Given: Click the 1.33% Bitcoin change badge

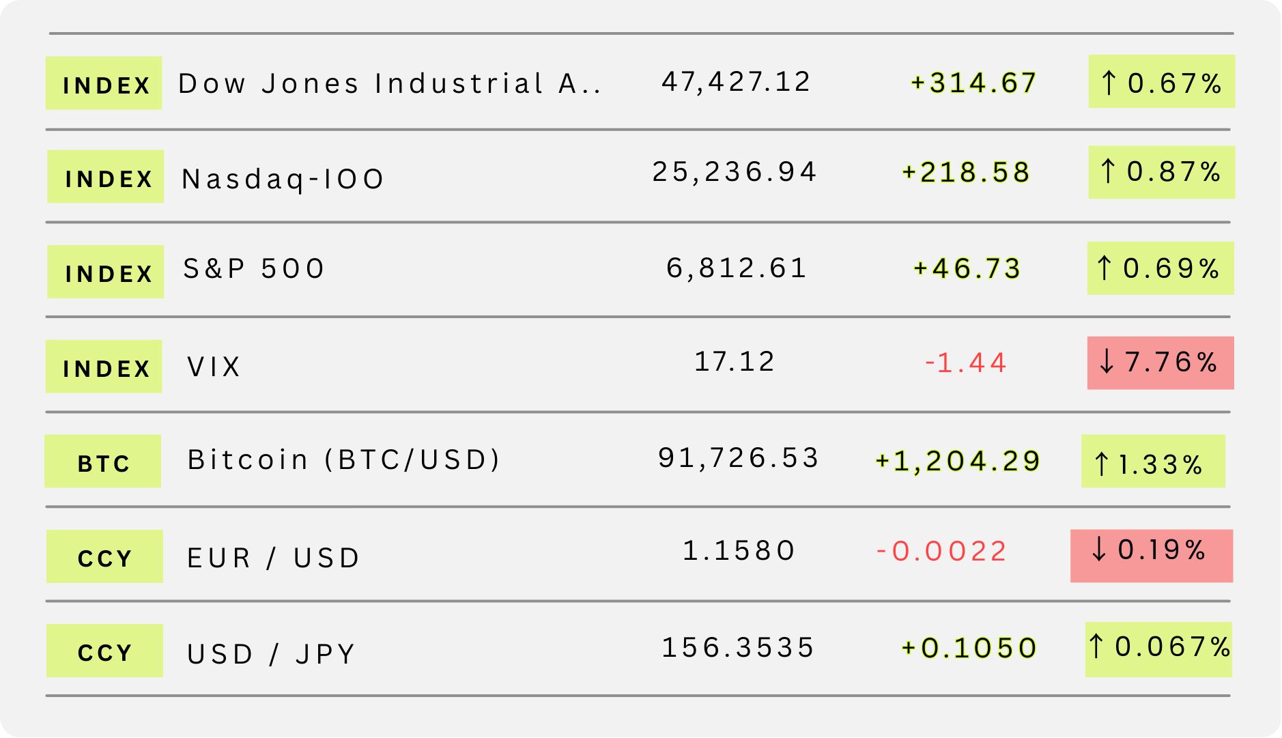Looking at the screenshot, I should pyautogui.click(x=1153, y=462).
